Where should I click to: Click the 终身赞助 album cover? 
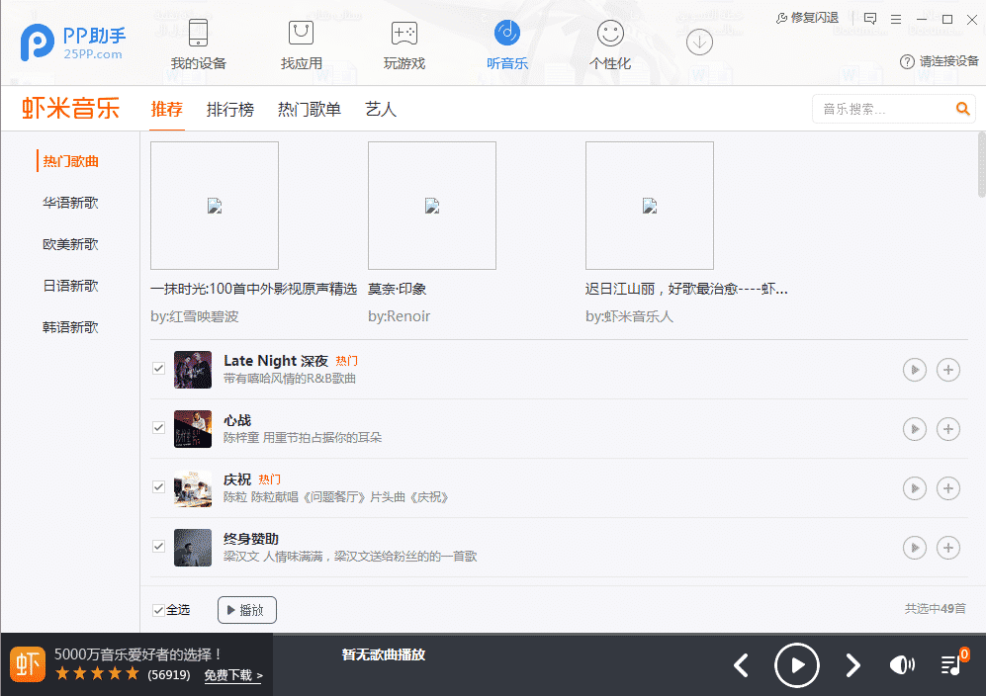click(x=193, y=548)
